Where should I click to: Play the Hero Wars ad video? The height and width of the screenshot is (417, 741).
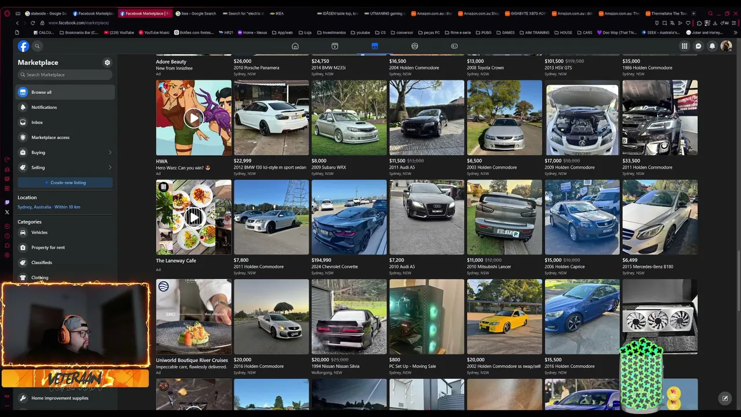coord(193,118)
